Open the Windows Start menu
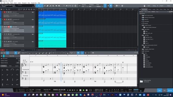The height and width of the screenshot is (97, 173). click(x=25, y=95)
